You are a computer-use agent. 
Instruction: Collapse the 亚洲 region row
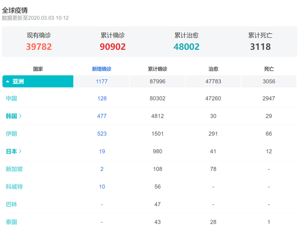click(38, 82)
